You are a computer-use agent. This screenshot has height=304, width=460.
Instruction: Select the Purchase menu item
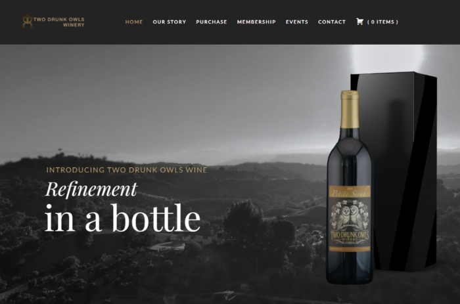point(212,22)
